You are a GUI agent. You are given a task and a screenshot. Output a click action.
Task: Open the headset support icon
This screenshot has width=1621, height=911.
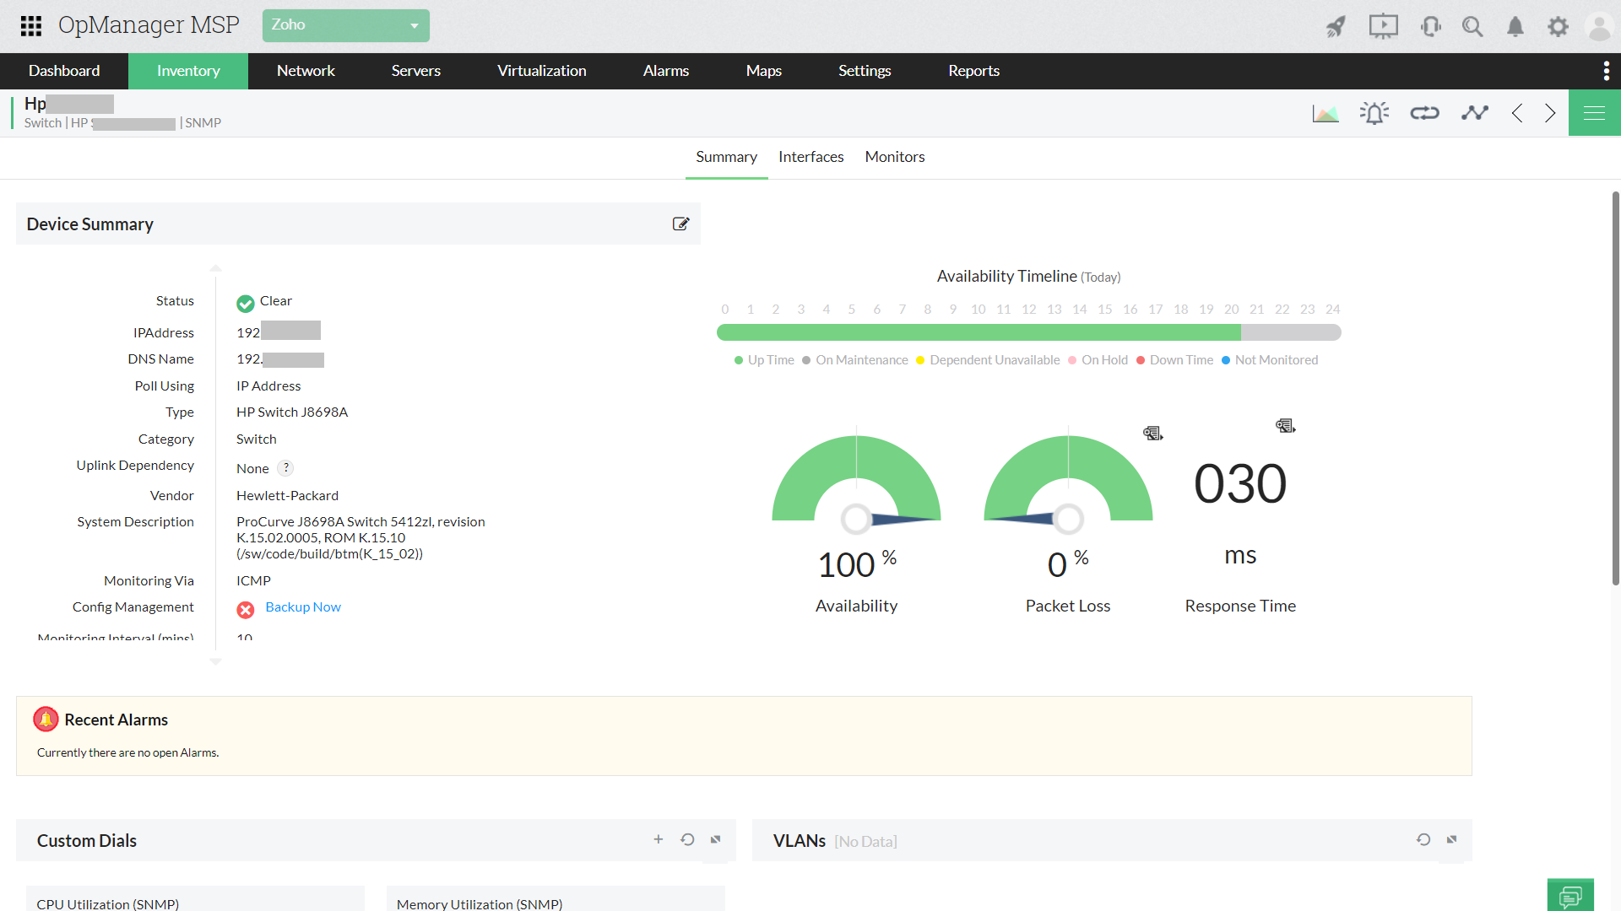click(x=1430, y=27)
